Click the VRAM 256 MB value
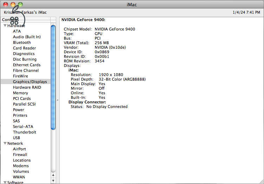The image size is (264, 184). pyautogui.click(x=102, y=43)
